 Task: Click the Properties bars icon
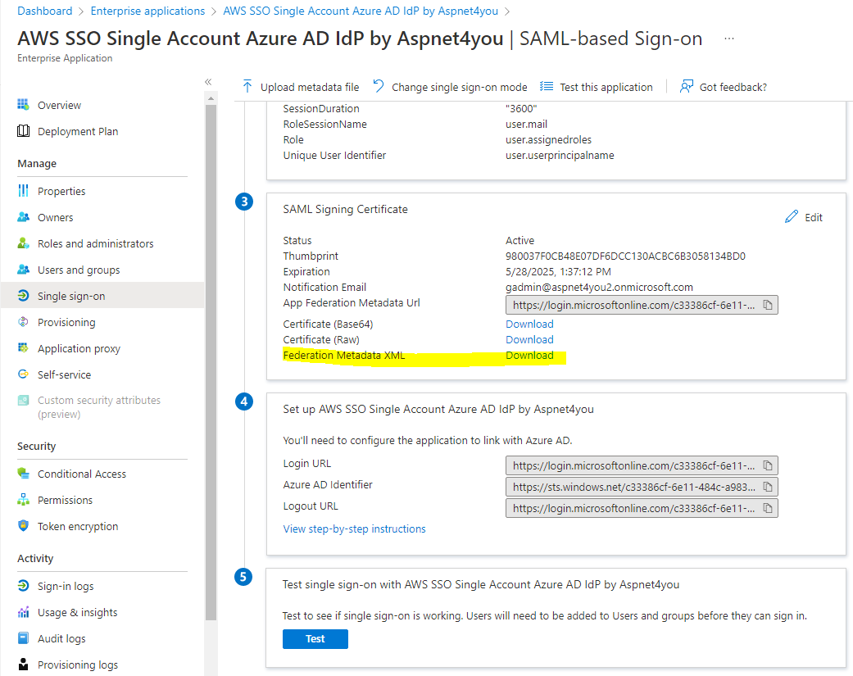click(x=23, y=191)
